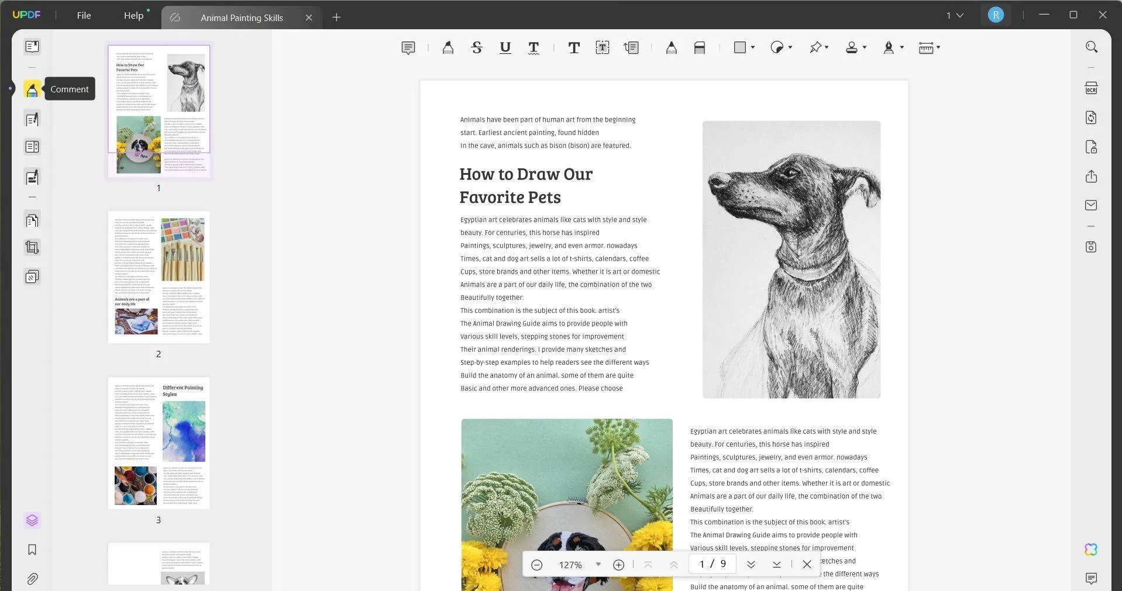The image size is (1122, 591).
Task: Open the layers panel icon
Action: [32, 520]
